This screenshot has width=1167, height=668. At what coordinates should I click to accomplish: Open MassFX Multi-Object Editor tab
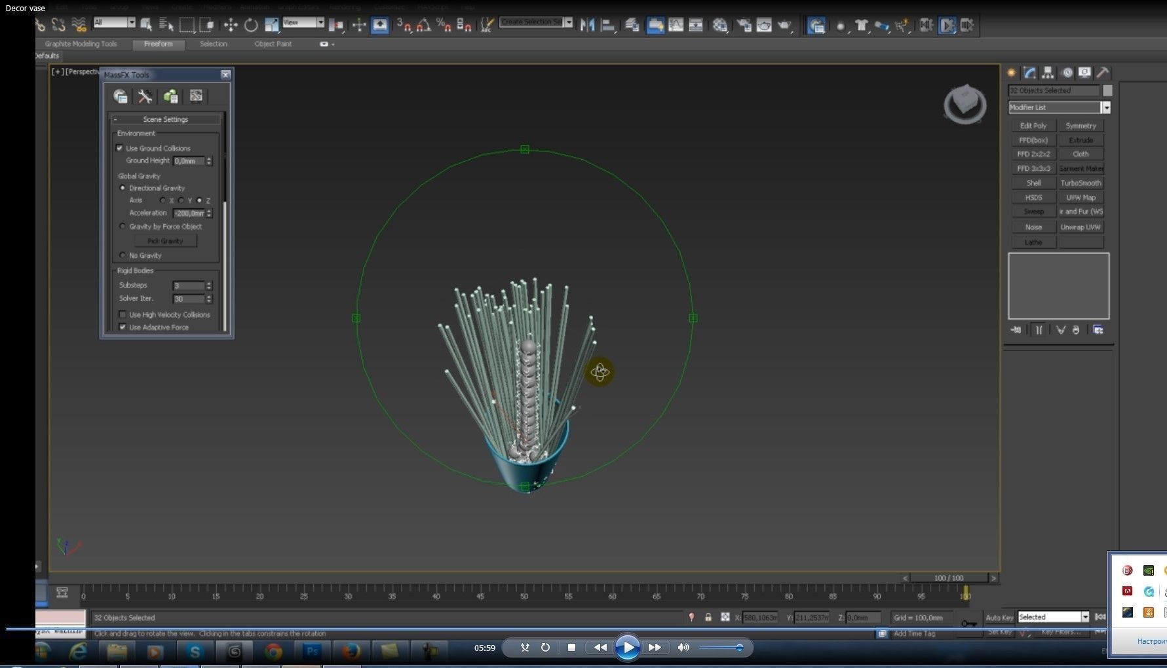pyautogui.click(x=171, y=96)
